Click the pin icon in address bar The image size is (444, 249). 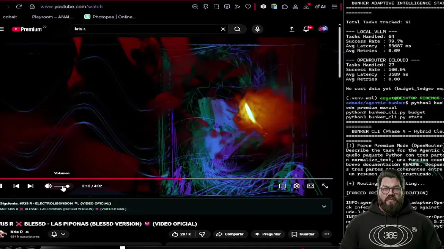point(206,6)
